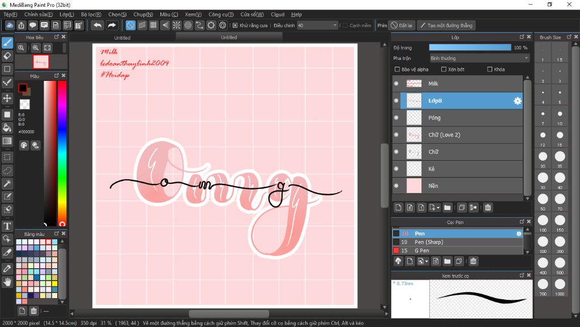Click Tạo một đường thẳng button
The height and width of the screenshot is (327, 580).
pos(446,25)
